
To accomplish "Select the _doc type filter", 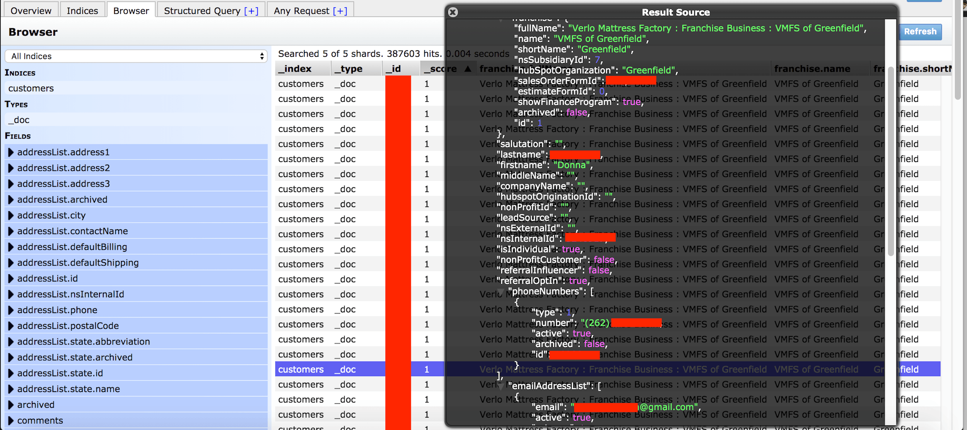I will tap(19, 120).
